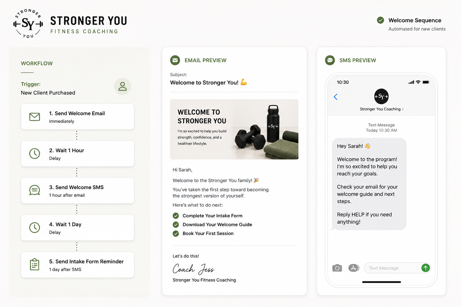Tap the camera icon in the message bar
The height and width of the screenshot is (307, 461).
(337, 268)
